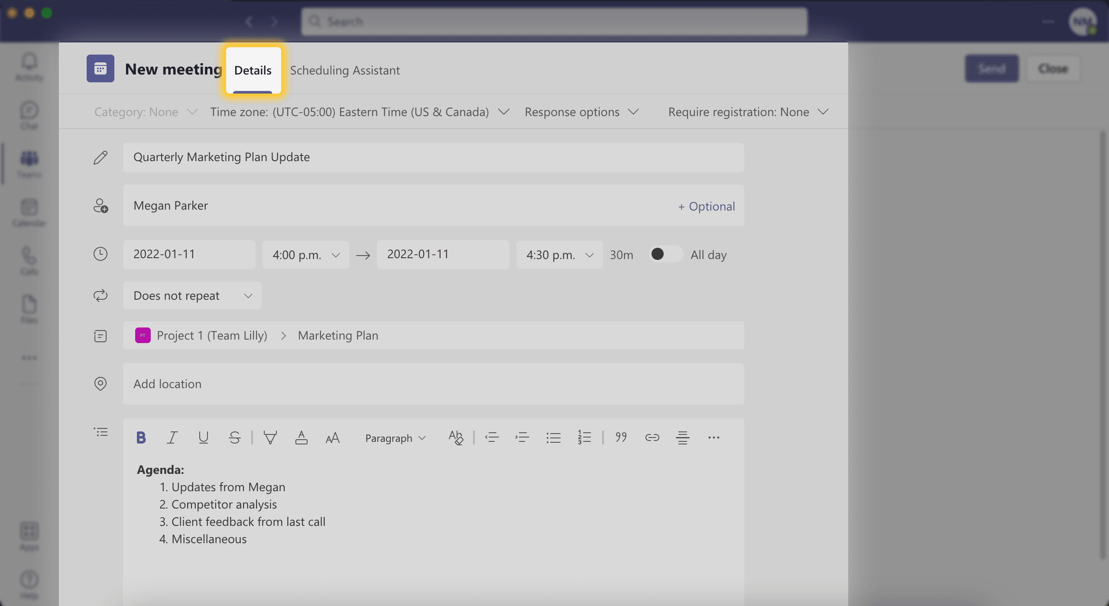Select the hyperlink insert icon

(652, 437)
